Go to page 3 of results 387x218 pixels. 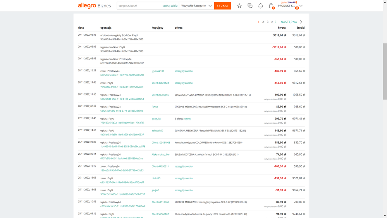pos(267,22)
